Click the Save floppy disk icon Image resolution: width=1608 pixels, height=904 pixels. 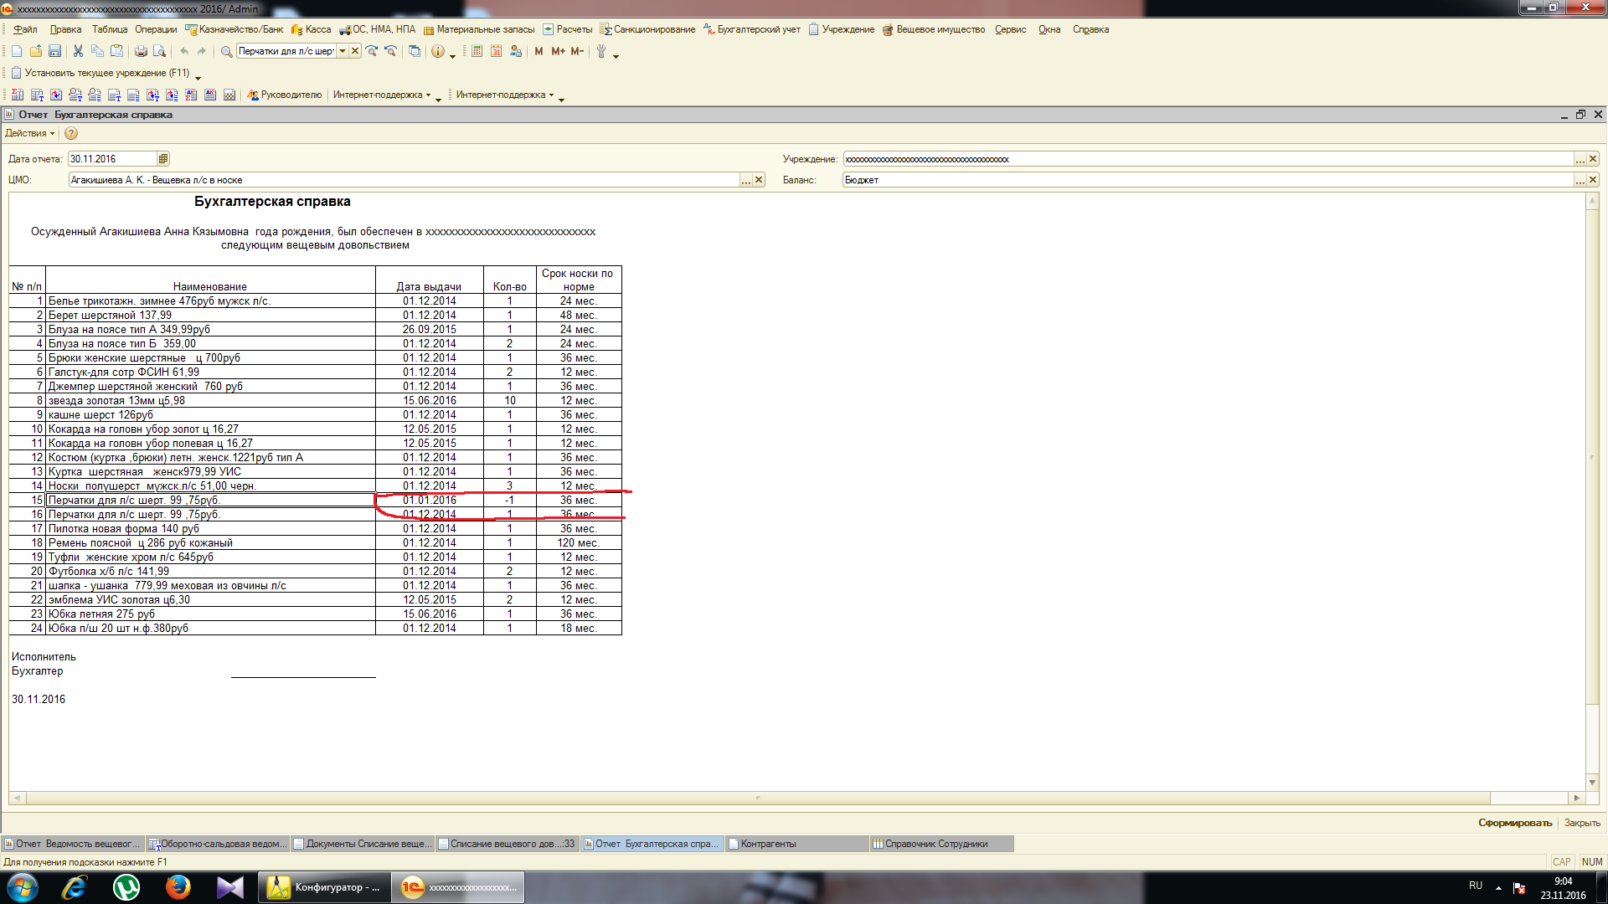click(x=54, y=52)
